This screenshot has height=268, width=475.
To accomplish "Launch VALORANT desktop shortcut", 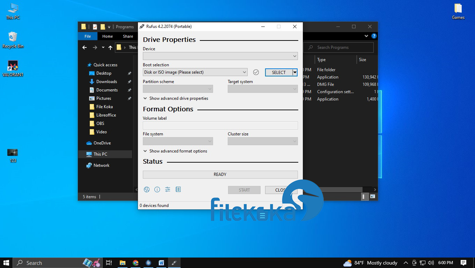I will [13, 68].
